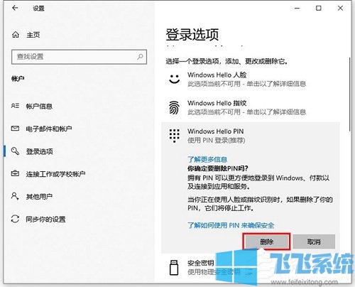Image resolution: width=355 pixels, height=287 pixels.
Task: Collapse the Windows Hello PIN option header
Action: (x=251, y=136)
